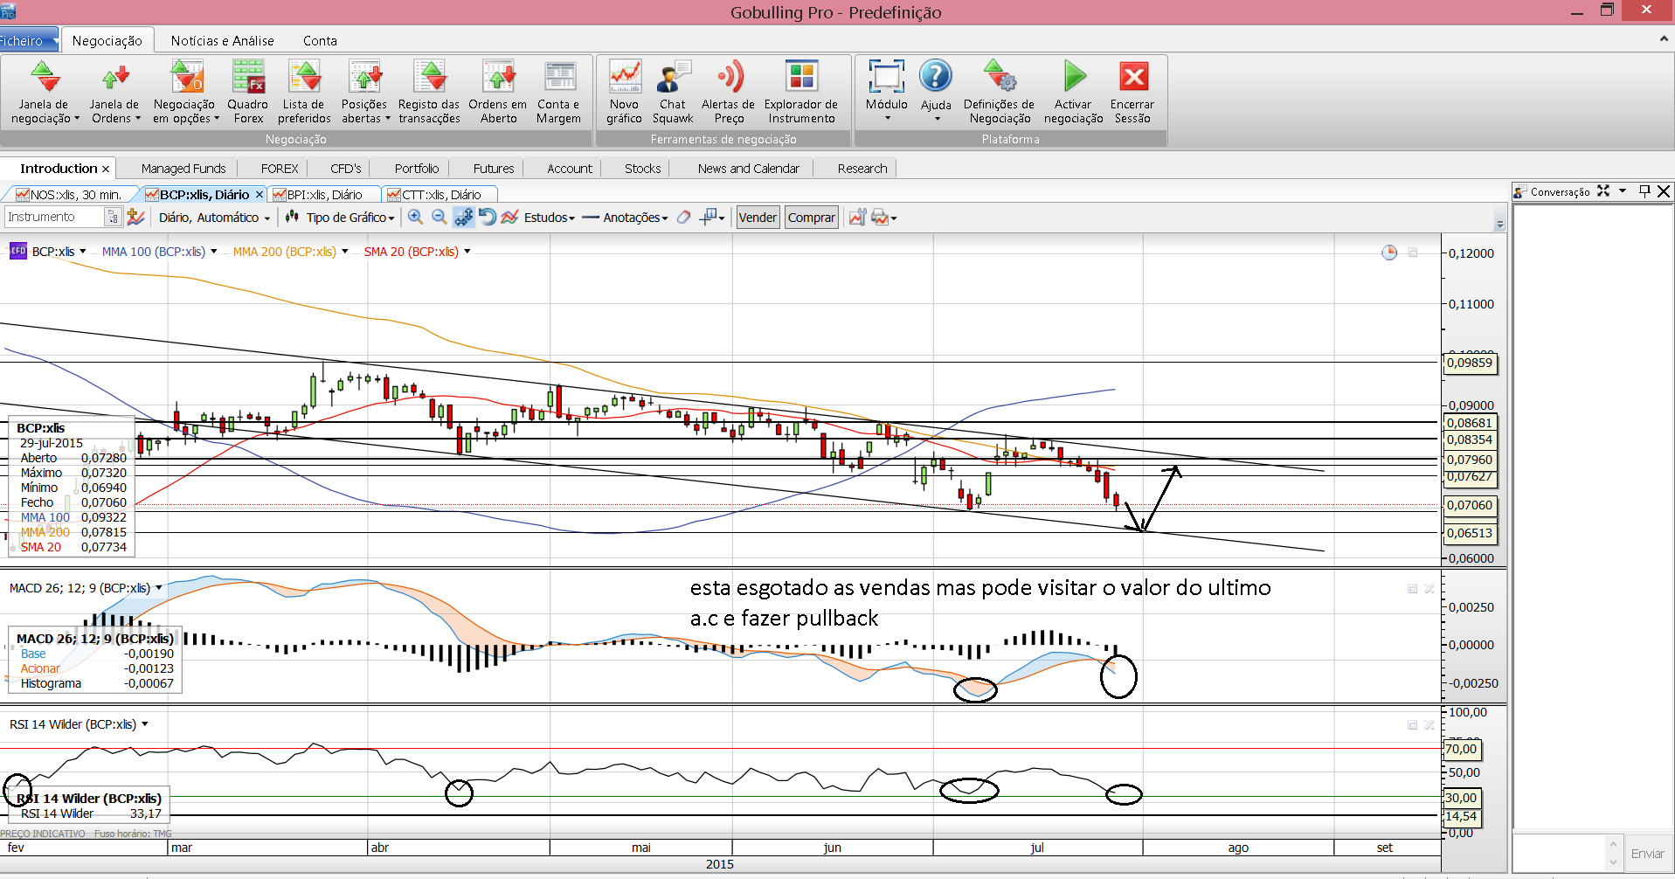Screen dimensions: 1675x879
Task: Click the clock icon on chart
Action: 1389,253
